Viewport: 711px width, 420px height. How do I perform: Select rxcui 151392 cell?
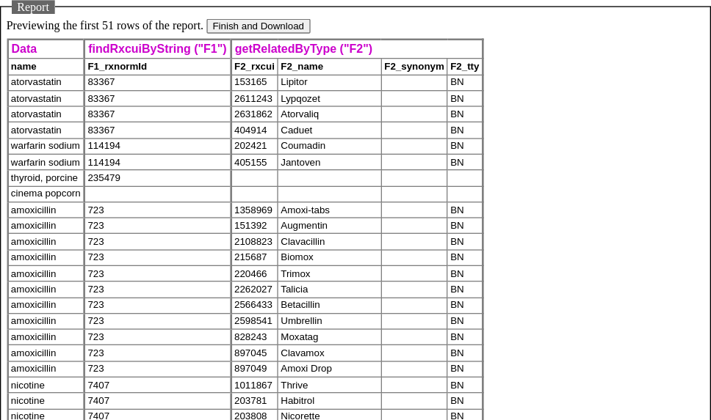[x=254, y=226]
